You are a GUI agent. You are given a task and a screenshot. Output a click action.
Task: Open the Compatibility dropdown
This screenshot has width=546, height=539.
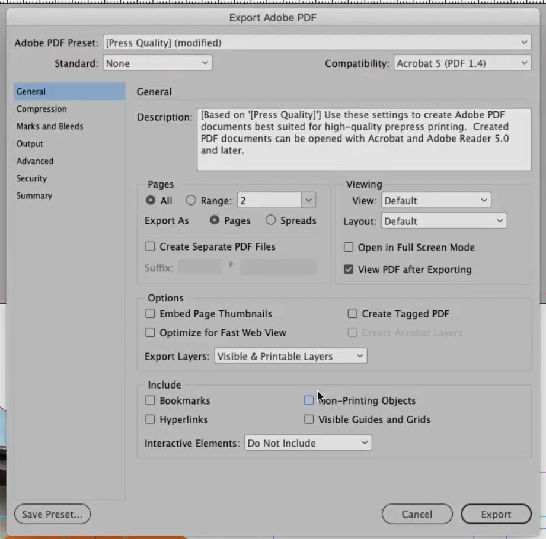(462, 63)
